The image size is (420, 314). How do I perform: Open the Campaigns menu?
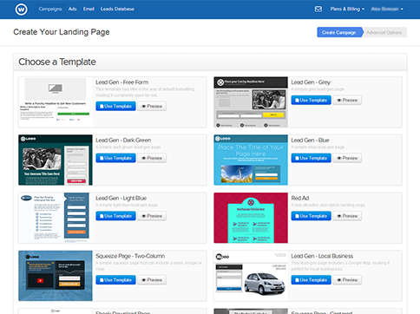coord(50,9)
